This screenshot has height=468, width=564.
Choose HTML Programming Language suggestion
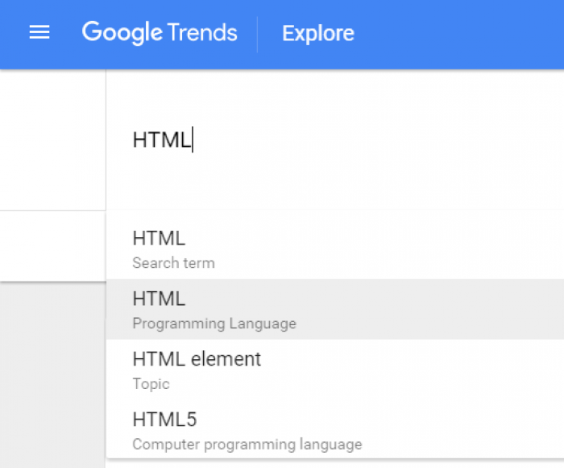click(x=335, y=309)
